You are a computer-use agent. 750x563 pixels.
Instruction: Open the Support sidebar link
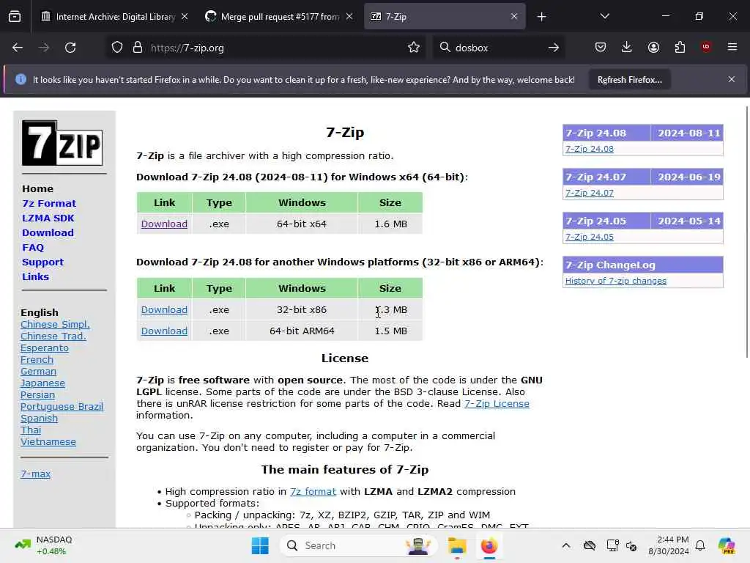pyautogui.click(x=42, y=262)
